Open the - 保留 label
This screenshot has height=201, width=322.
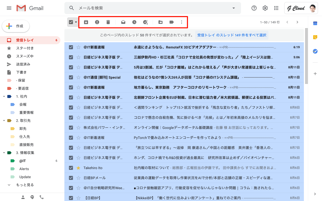click(30, 80)
